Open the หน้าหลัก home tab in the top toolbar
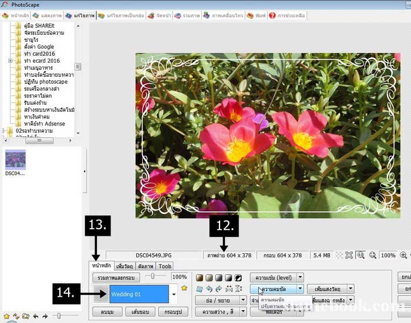 tap(15, 16)
